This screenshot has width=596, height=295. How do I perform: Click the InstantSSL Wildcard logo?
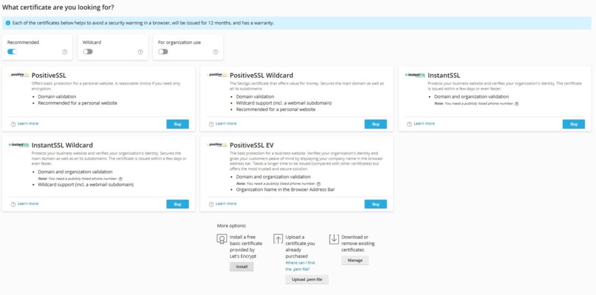[x=19, y=144]
